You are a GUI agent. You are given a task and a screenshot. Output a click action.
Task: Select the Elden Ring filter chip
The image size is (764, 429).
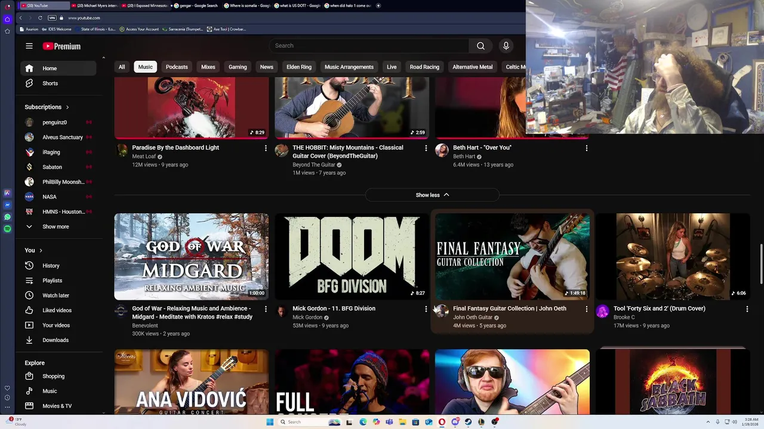[x=299, y=67]
